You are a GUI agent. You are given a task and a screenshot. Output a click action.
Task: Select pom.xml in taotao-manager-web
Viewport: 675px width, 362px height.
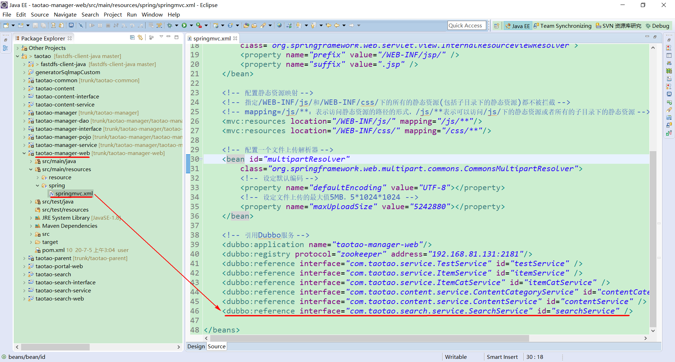click(x=53, y=250)
